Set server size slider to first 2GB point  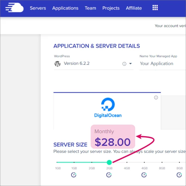point(92,162)
